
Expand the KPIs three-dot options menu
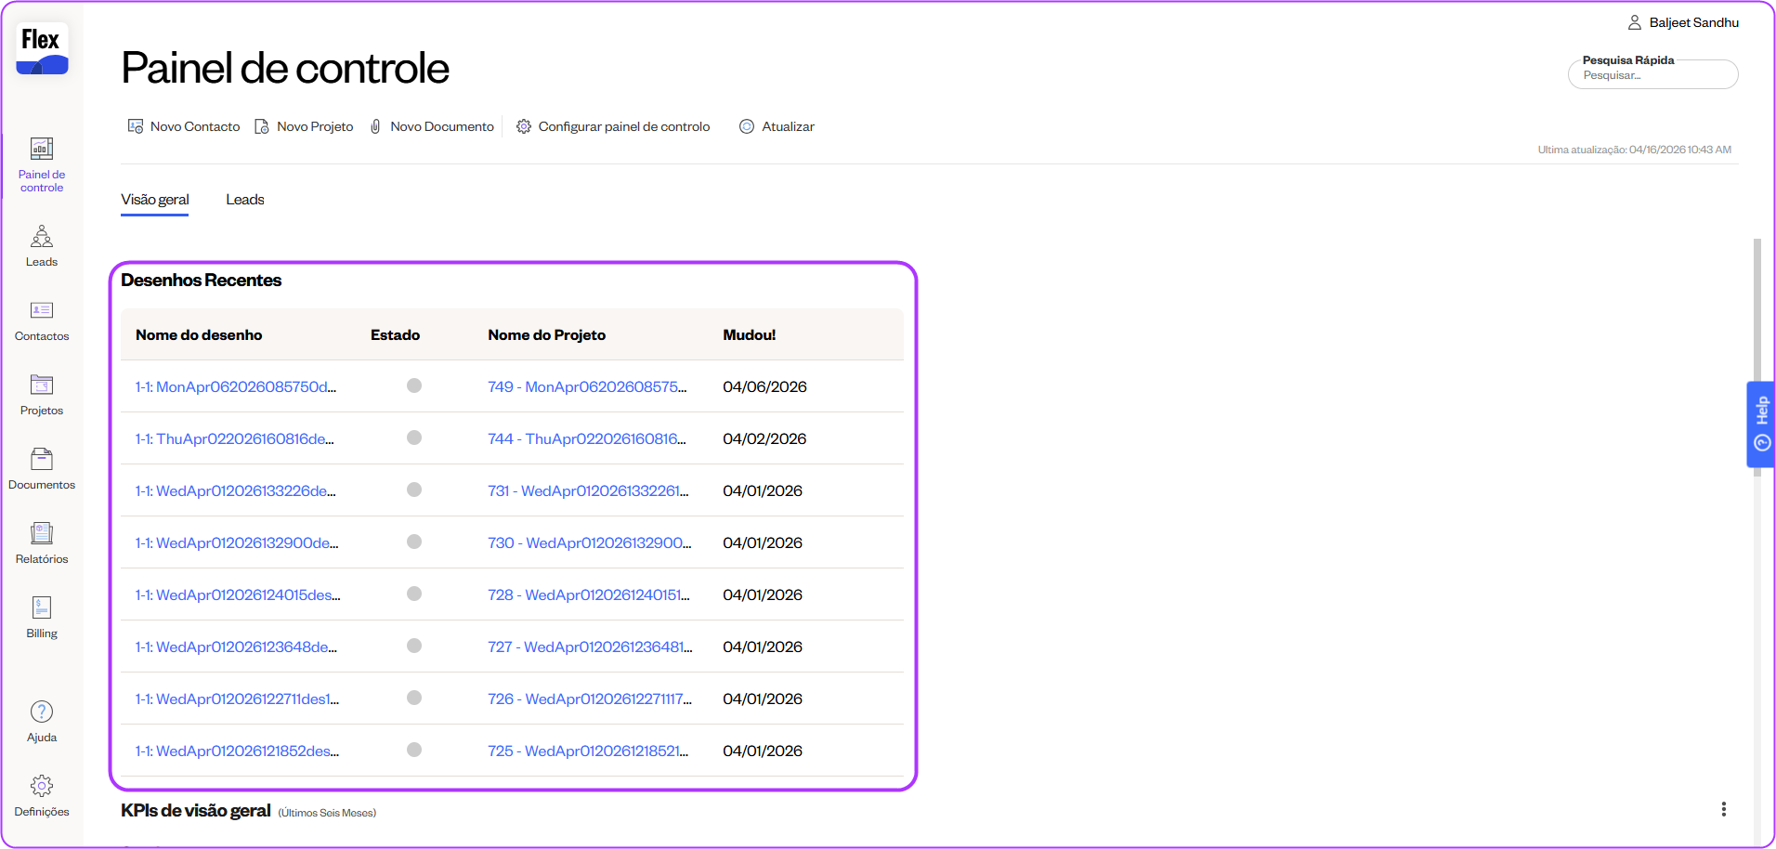pyautogui.click(x=1723, y=809)
